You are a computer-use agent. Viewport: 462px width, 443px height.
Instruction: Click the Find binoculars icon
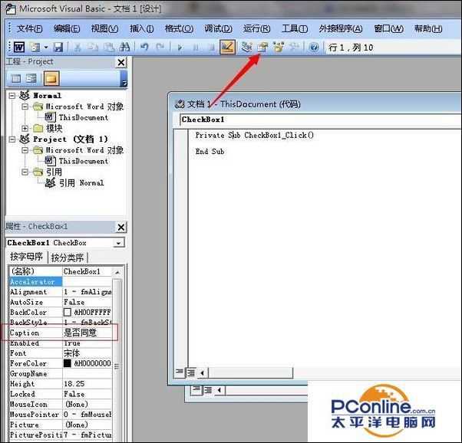point(125,47)
